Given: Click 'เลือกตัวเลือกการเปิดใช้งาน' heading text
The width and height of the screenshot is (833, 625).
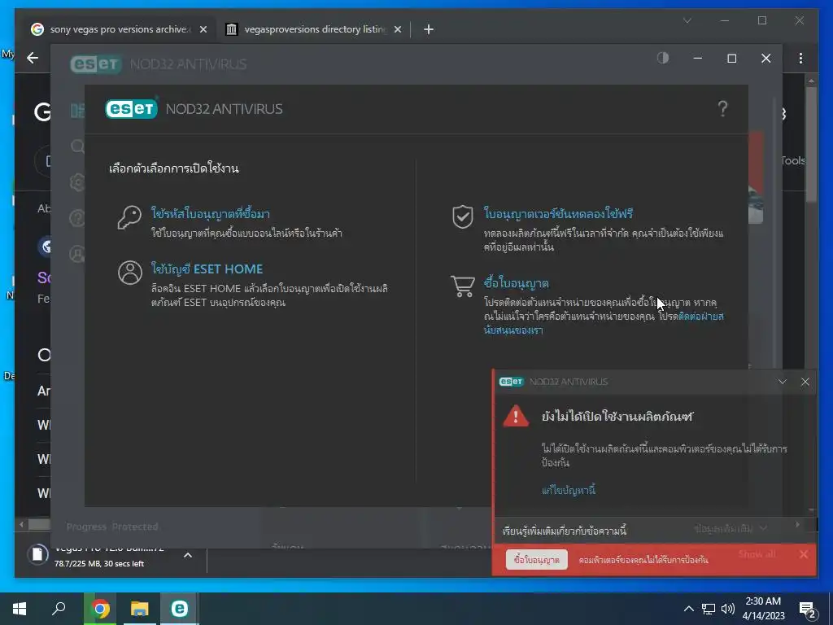Looking at the screenshot, I should pos(174,168).
